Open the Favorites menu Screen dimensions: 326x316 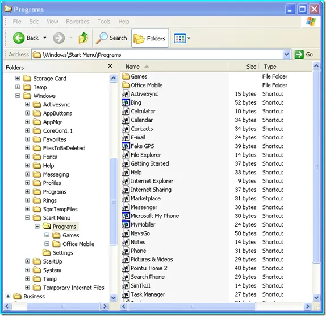78,22
